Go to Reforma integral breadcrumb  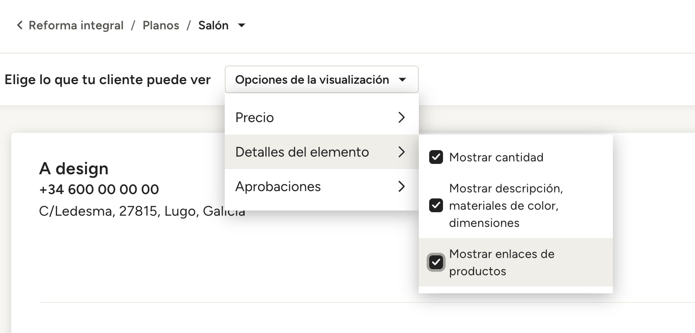click(76, 25)
